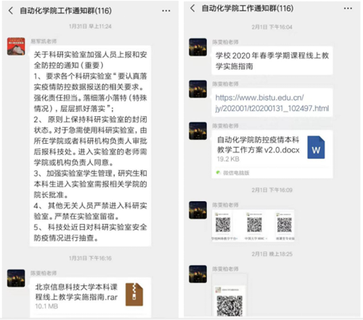Open 北京信息科技大学本科课程线上教学实施指南.rar attachment

pyautogui.click(x=90, y=298)
